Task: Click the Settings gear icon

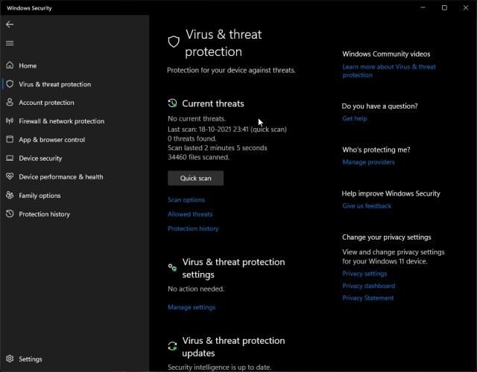Action: pyautogui.click(x=10, y=359)
